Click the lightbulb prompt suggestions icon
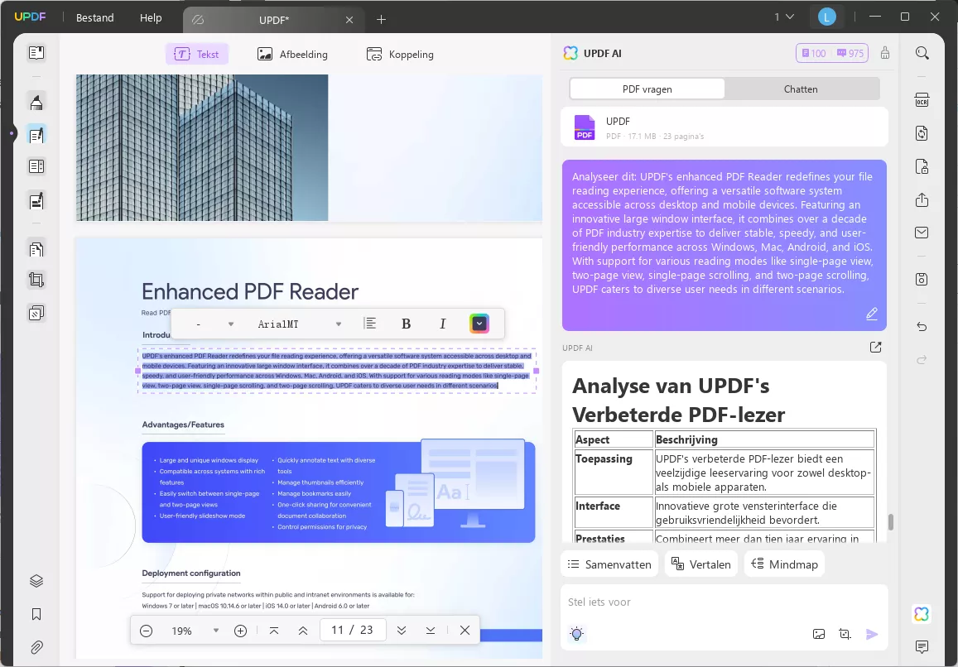This screenshot has width=958, height=667. (x=577, y=633)
